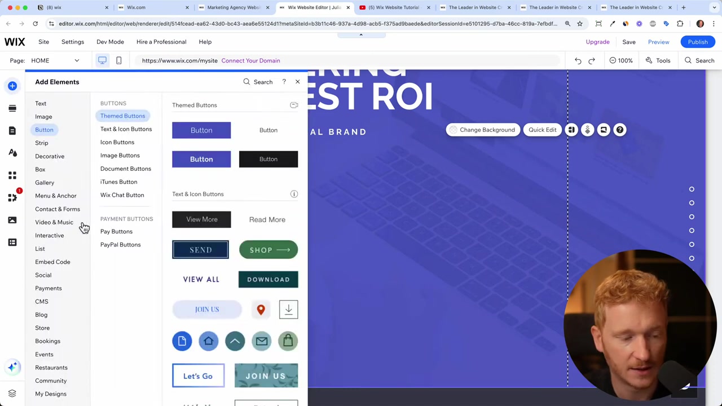Image resolution: width=722 pixels, height=406 pixels.
Task: Open the Add Elements plus icon
Action: pos(12,86)
